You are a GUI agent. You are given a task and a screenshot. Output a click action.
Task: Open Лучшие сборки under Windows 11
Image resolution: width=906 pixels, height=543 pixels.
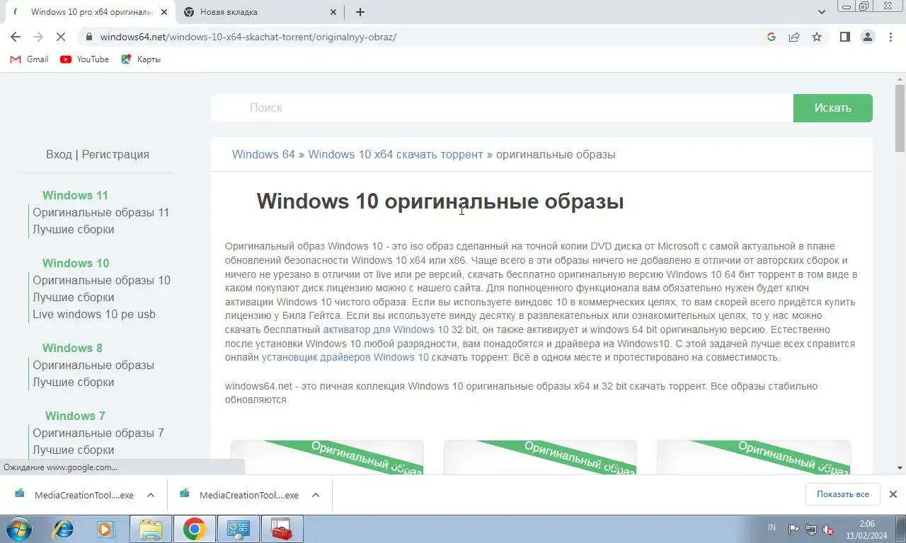click(x=73, y=229)
